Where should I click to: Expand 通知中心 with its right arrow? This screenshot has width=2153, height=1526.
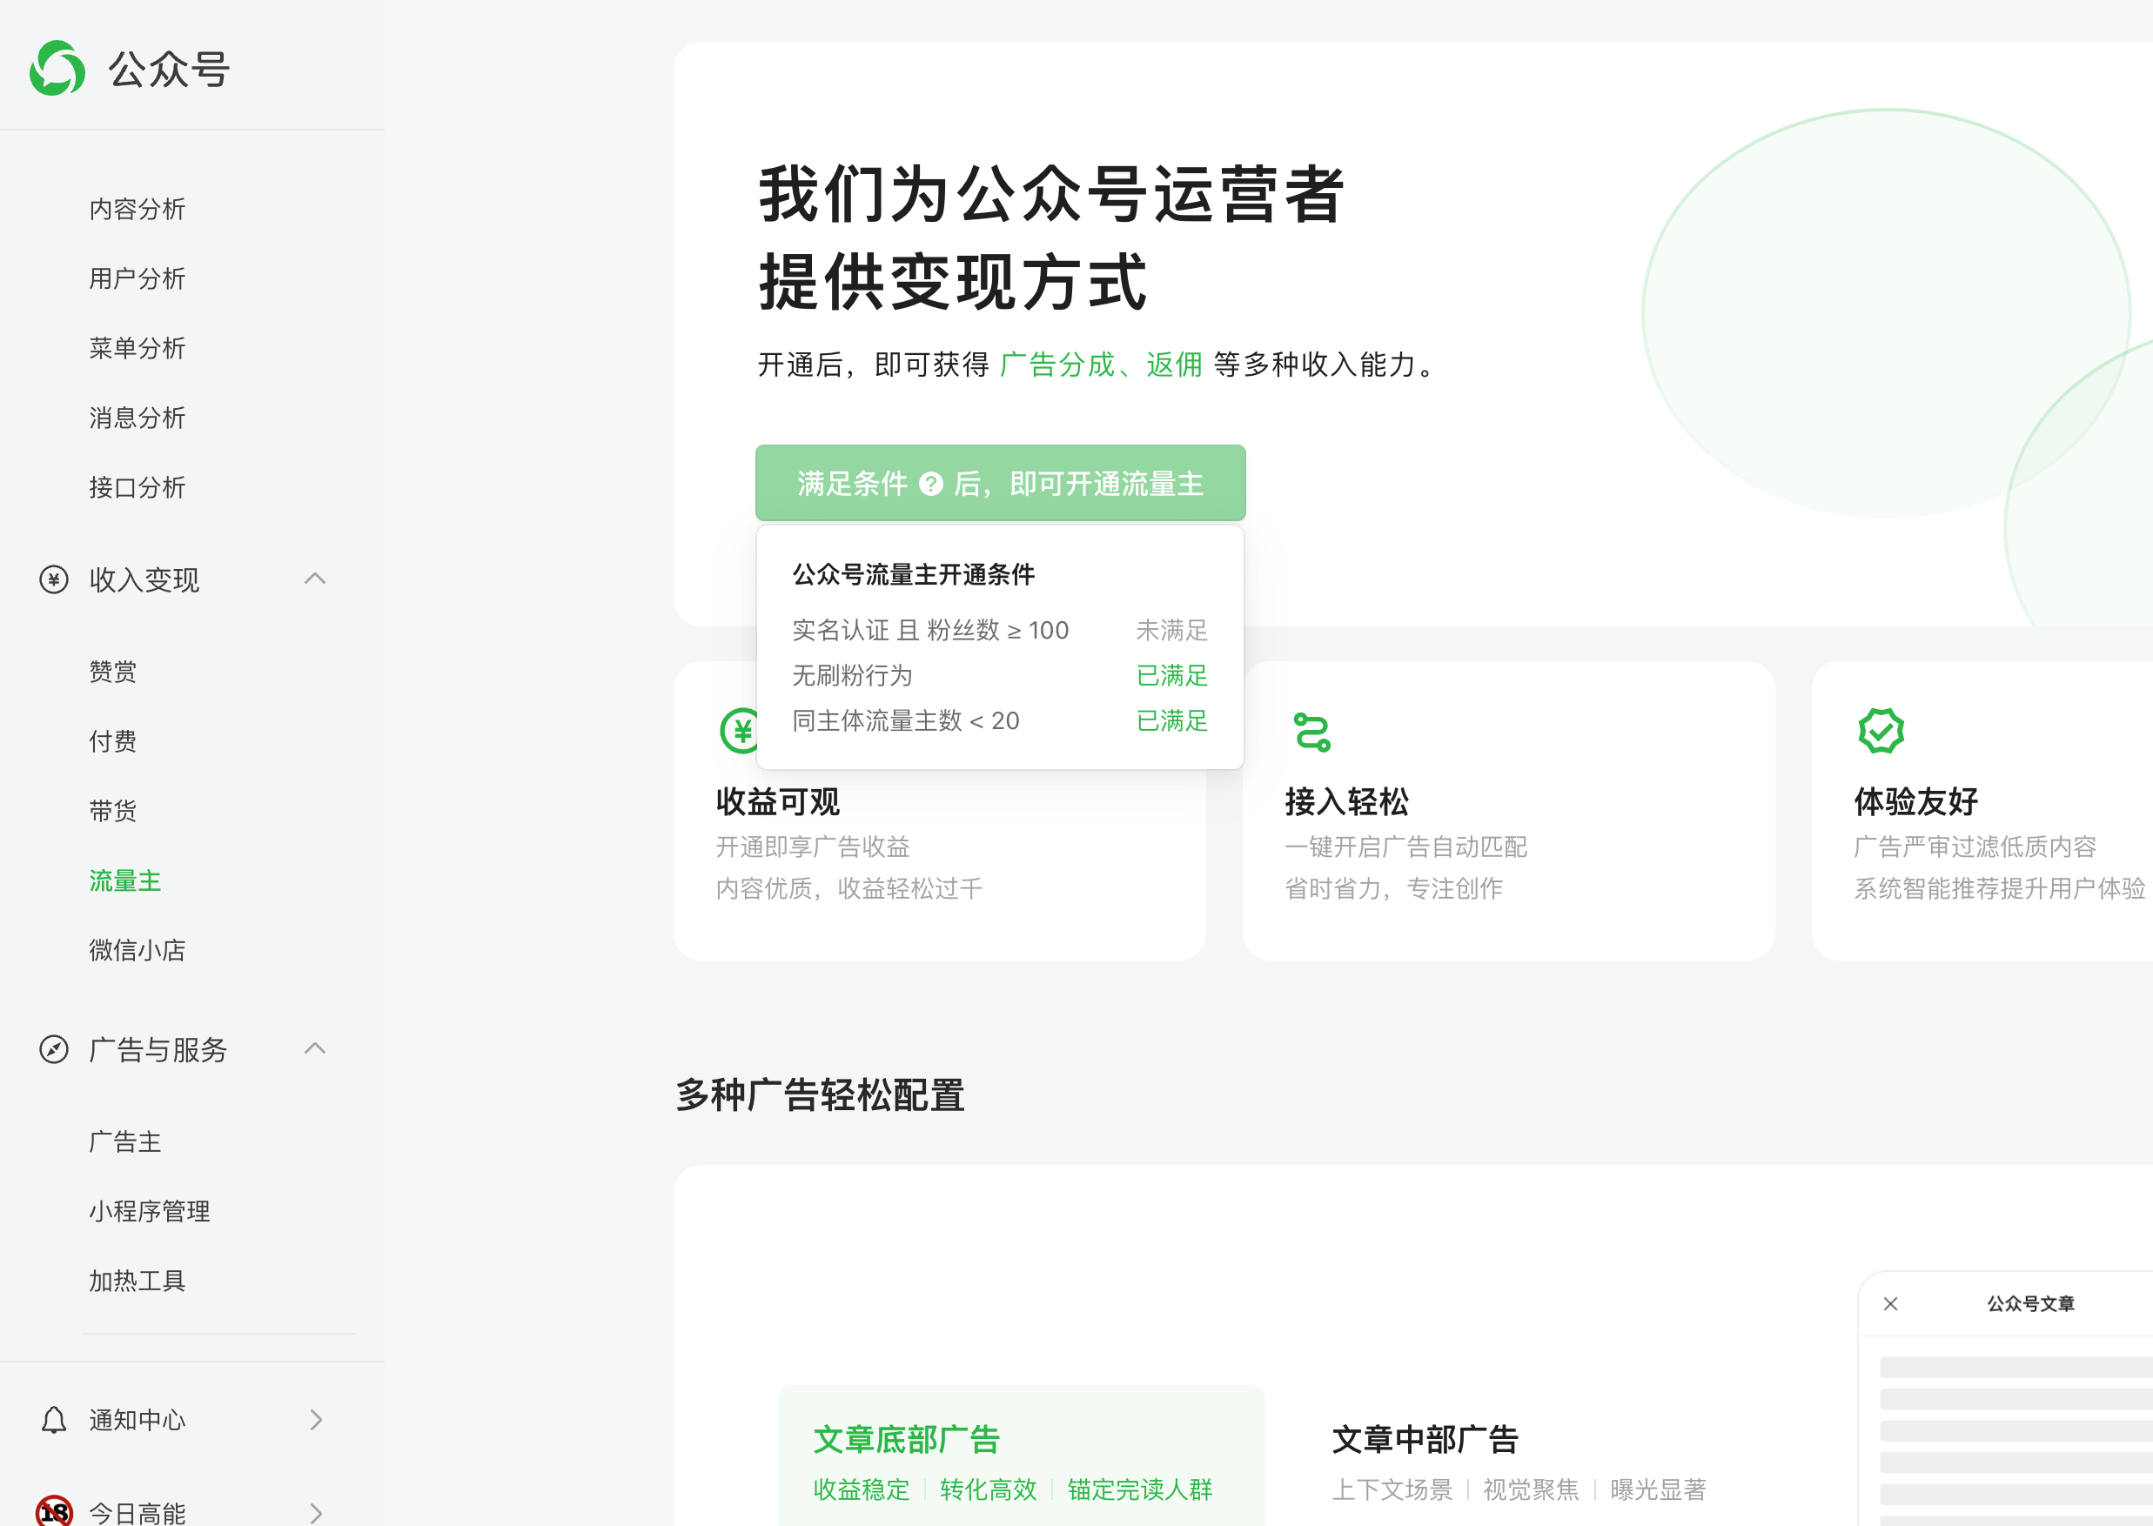[x=316, y=1420]
